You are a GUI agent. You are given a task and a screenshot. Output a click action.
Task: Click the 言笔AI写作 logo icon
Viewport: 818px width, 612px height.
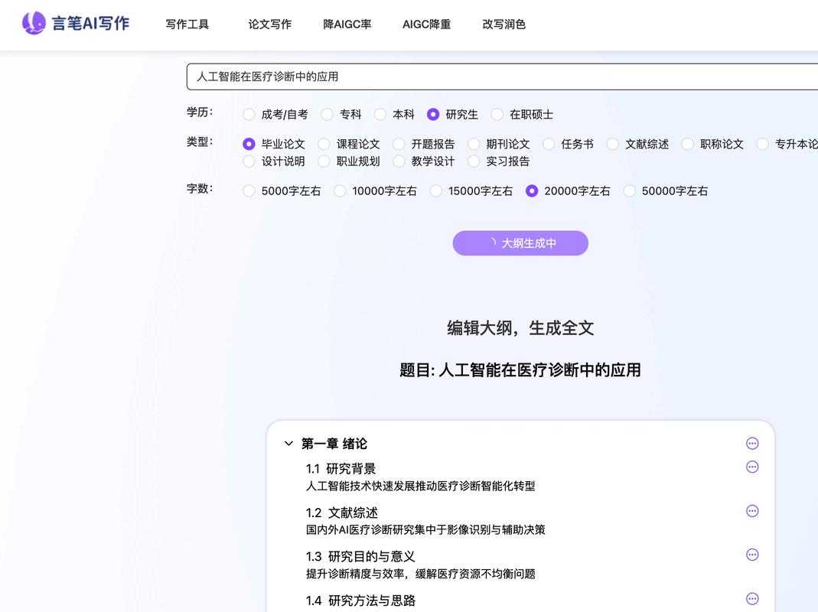tap(34, 23)
